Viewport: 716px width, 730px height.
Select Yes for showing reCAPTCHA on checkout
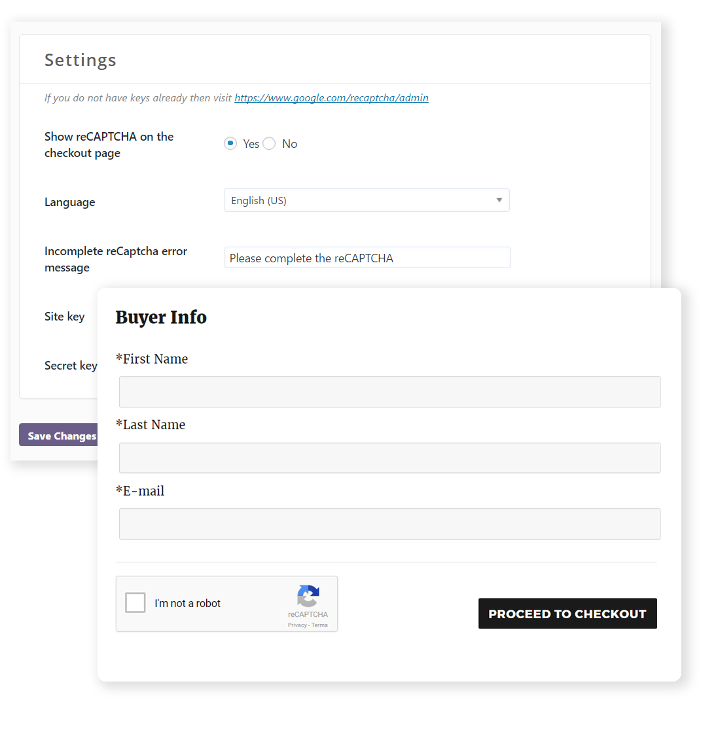point(230,143)
